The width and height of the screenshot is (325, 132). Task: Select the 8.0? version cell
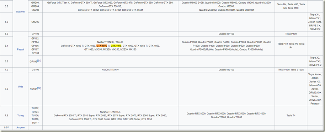click(6, 127)
